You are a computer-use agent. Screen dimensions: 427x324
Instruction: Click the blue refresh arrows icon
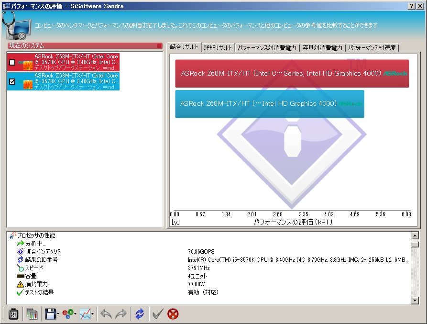[140, 314]
